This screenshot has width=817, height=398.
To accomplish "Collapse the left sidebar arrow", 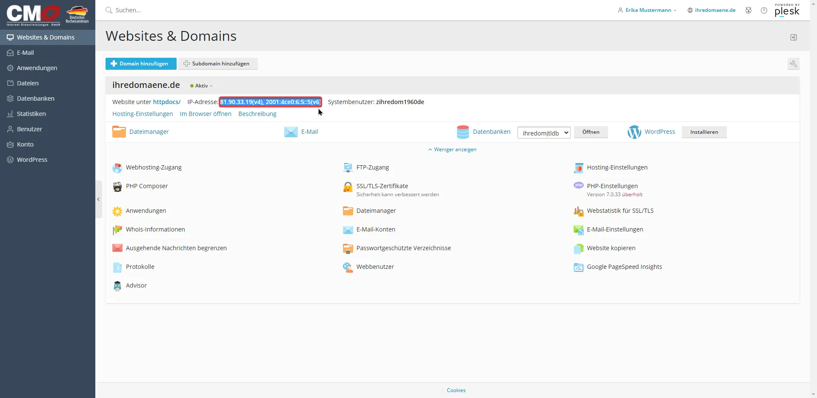I will point(99,199).
